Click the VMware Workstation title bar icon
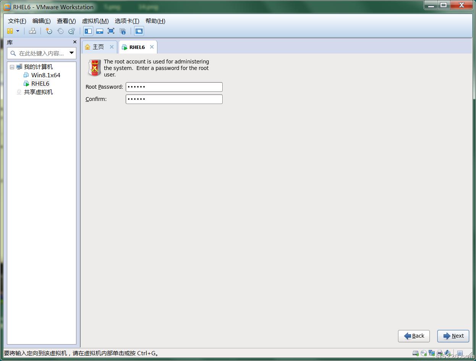This screenshot has width=476, height=361. pyautogui.click(x=7, y=7)
